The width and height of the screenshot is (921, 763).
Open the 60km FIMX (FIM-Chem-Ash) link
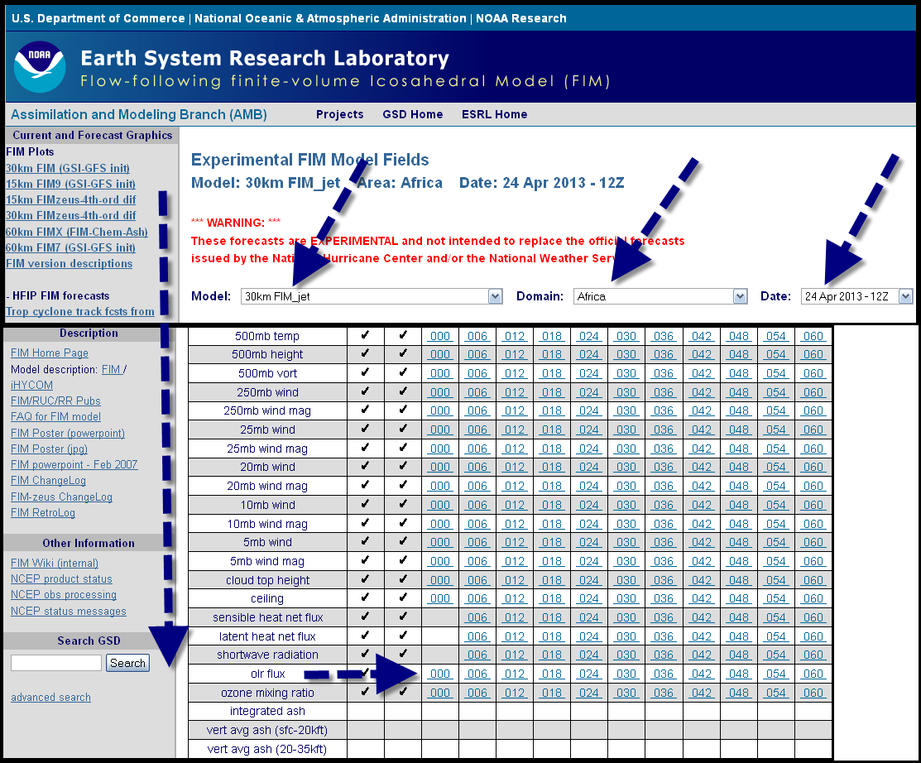point(76,232)
